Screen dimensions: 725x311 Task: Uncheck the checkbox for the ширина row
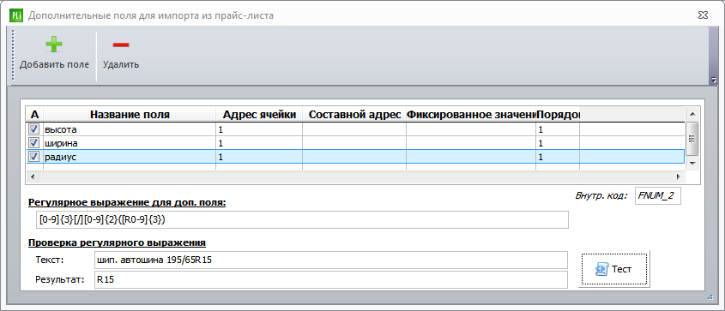pyautogui.click(x=33, y=143)
